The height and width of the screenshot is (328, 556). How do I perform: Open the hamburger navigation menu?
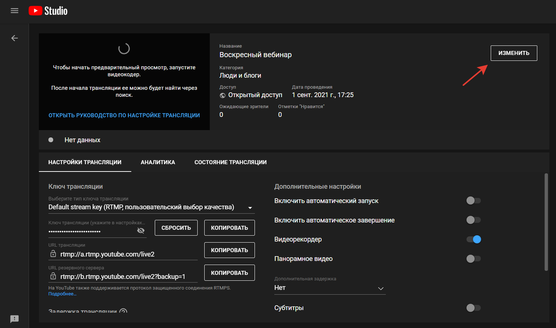click(14, 10)
